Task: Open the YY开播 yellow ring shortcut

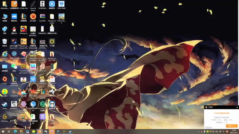Action: click(52, 43)
